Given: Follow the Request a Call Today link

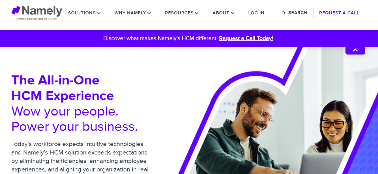Looking at the screenshot, I should (246, 38).
